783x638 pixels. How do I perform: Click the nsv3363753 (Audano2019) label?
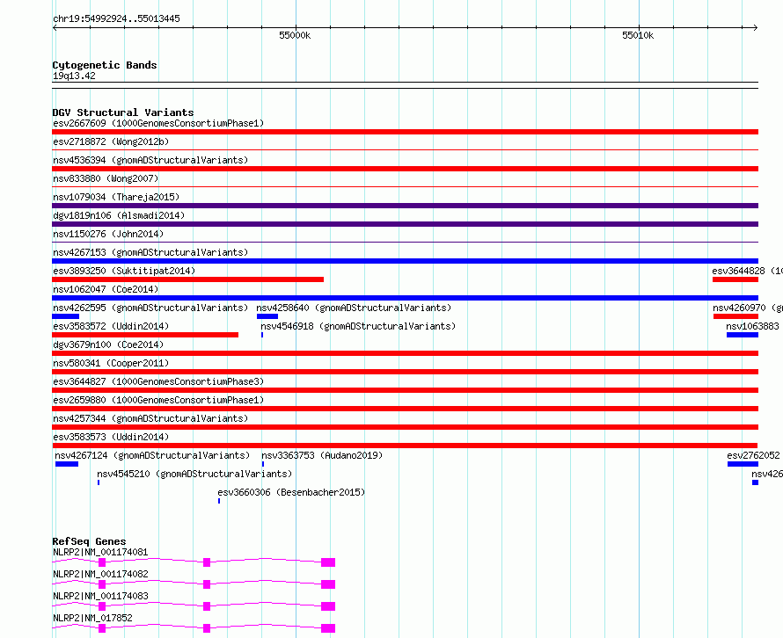322,455
